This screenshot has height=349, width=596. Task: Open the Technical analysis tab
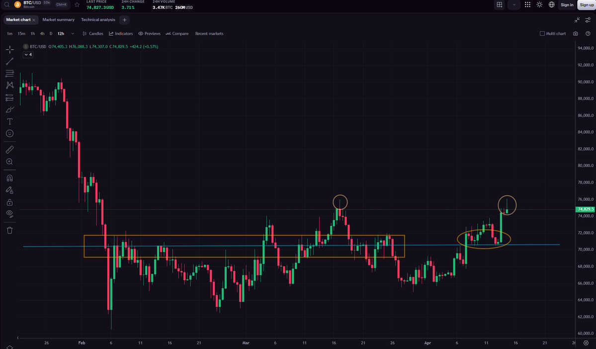click(x=98, y=20)
